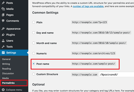Screen dimensions: 134x92
Task: Collapse the admin sidebar menu
Action: 12,90
